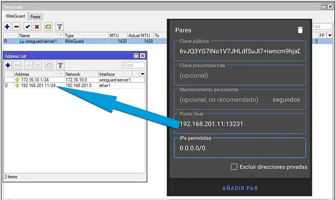The width and height of the screenshot is (335, 200).
Task: Delete peer using trash can icon
Action: [x=300, y=30]
